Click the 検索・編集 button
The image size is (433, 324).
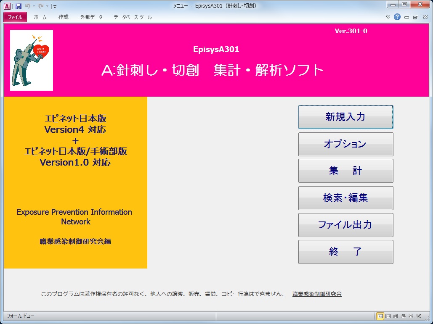[x=345, y=198]
